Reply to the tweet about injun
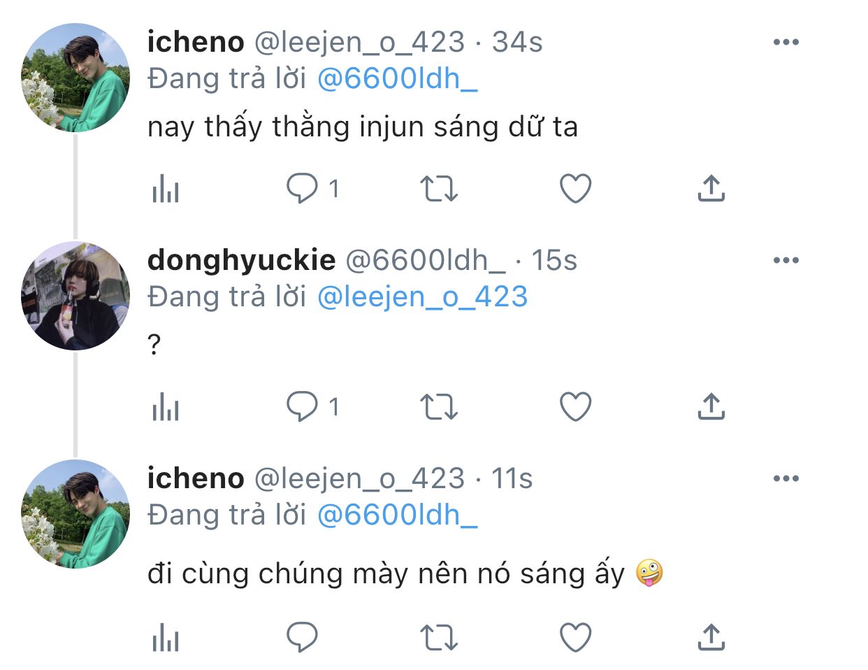This screenshot has width=868, height=670. (x=303, y=189)
